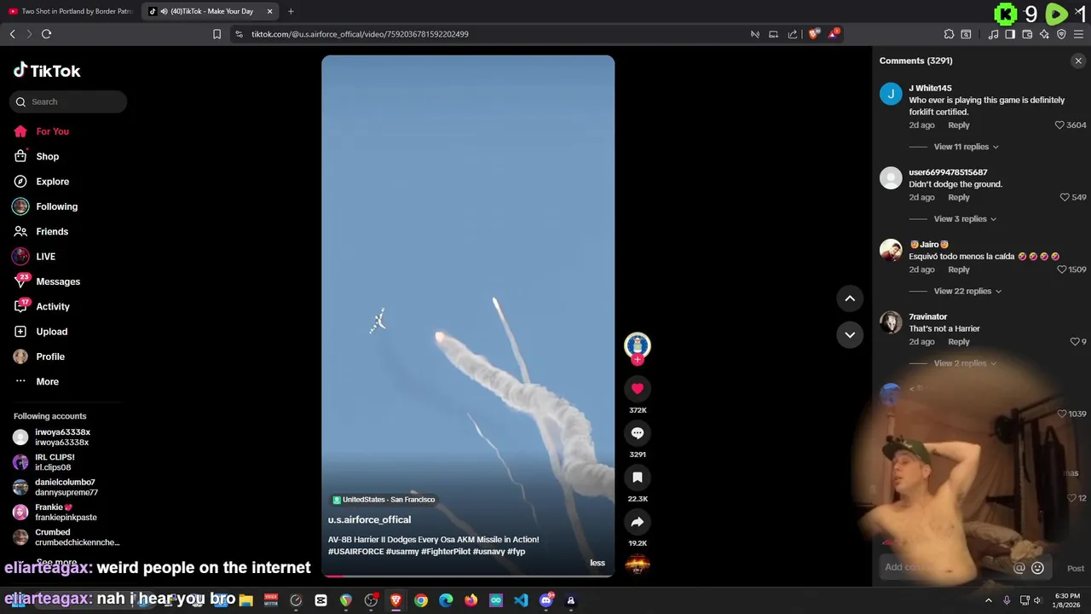Expand 22 replies under Jairo

pos(967,291)
